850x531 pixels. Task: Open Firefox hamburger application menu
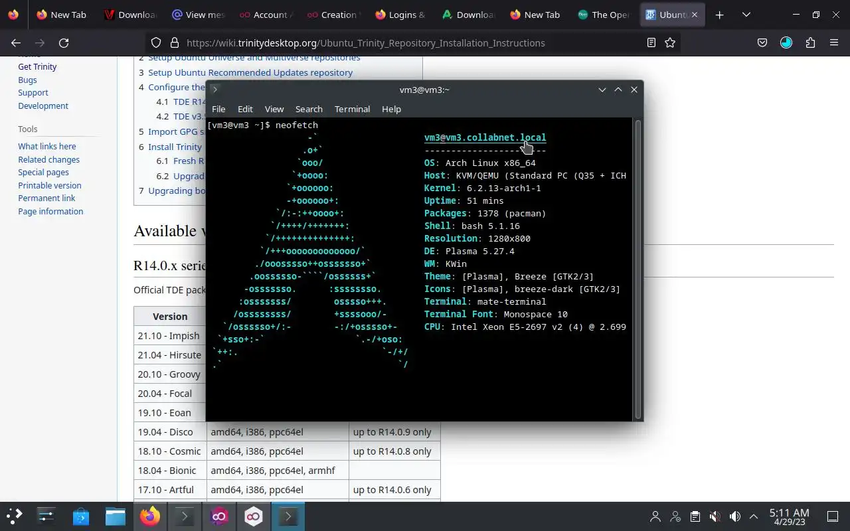[834, 42]
